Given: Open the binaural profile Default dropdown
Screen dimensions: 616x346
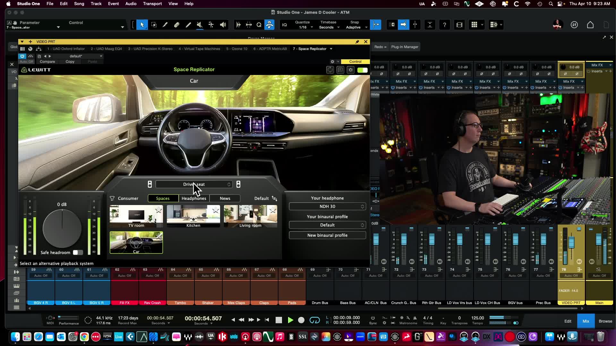Looking at the screenshot, I should [327, 225].
